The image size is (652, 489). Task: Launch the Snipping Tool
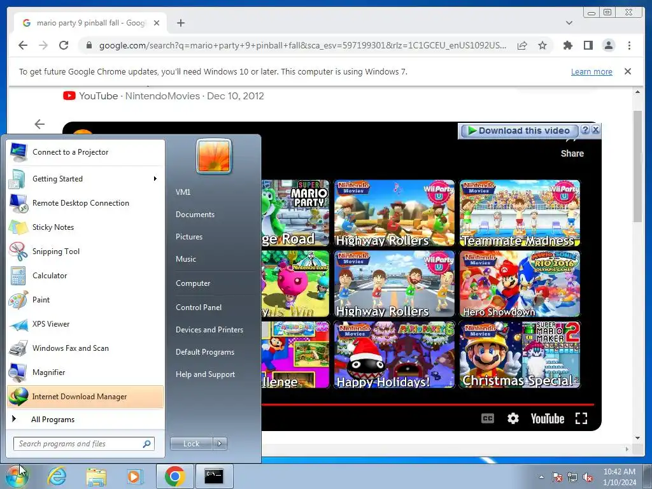(x=85, y=251)
